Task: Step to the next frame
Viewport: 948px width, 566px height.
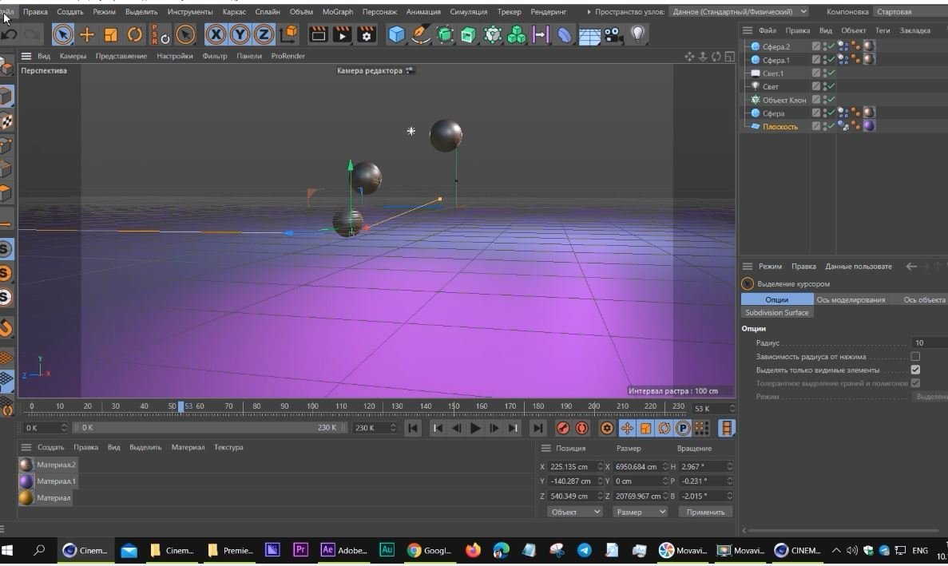Action: (x=494, y=428)
